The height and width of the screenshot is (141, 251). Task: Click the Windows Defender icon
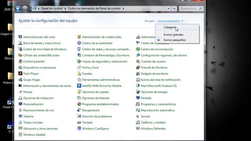click(x=138, y=128)
